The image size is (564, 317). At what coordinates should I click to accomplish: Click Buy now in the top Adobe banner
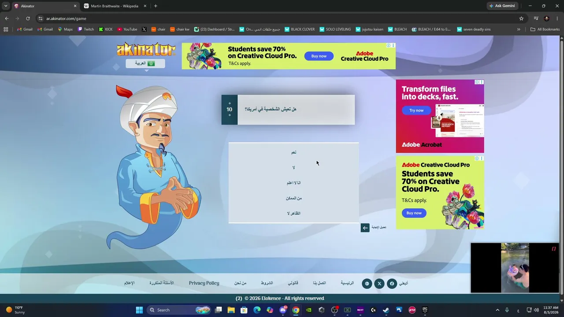point(319,56)
